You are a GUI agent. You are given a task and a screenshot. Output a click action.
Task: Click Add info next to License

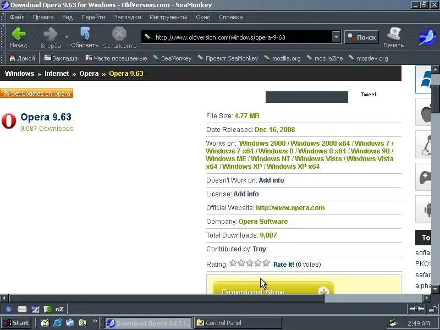(x=246, y=194)
